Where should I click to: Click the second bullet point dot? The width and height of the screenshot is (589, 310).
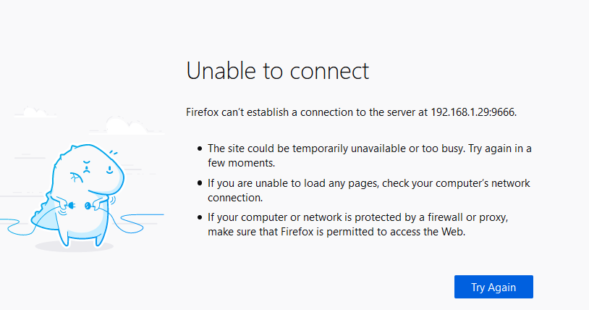(x=200, y=183)
